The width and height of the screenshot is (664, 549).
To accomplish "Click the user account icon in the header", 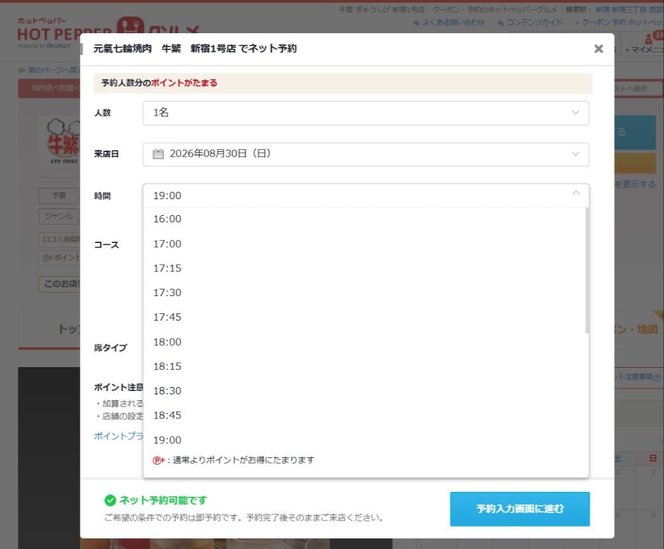I will [648, 39].
